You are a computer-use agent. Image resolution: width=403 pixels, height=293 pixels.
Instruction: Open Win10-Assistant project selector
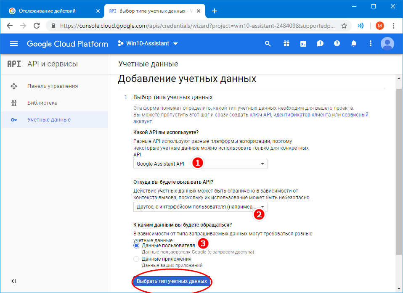click(148, 44)
